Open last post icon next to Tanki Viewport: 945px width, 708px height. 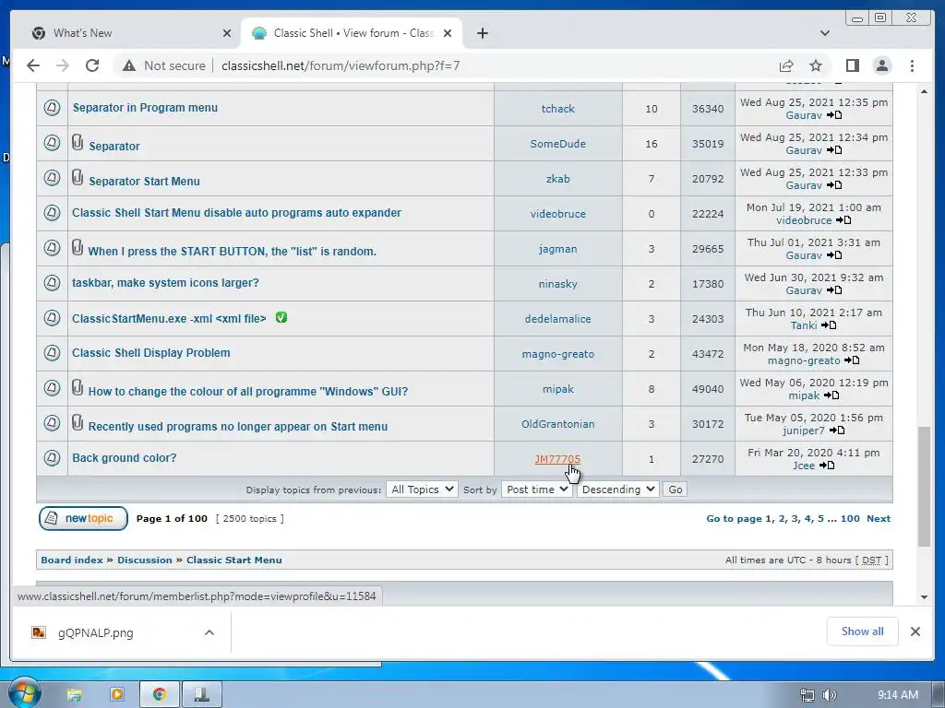(829, 325)
